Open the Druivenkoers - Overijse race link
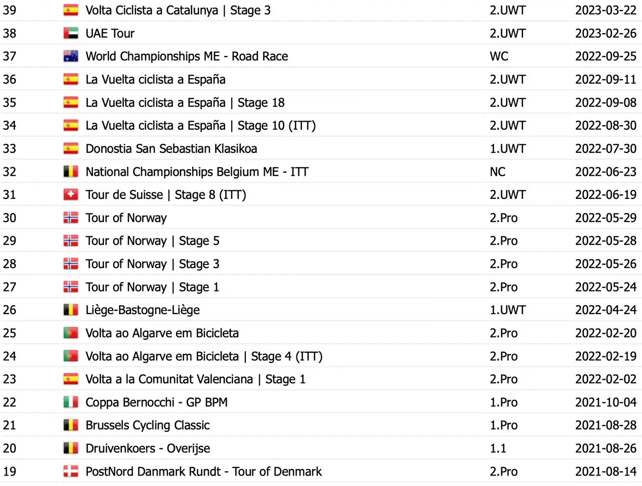642x486 pixels. (x=148, y=448)
